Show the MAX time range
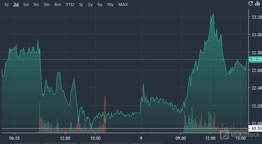The image size is (262, 144). (123, 5)
